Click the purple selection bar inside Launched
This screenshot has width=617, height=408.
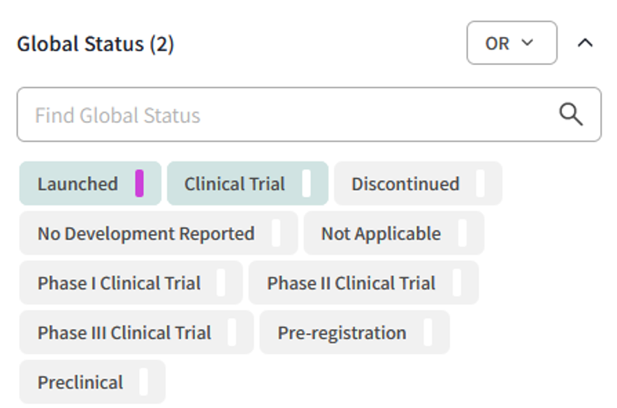pos(140,183)
